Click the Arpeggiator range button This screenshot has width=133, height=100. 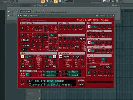76,57
